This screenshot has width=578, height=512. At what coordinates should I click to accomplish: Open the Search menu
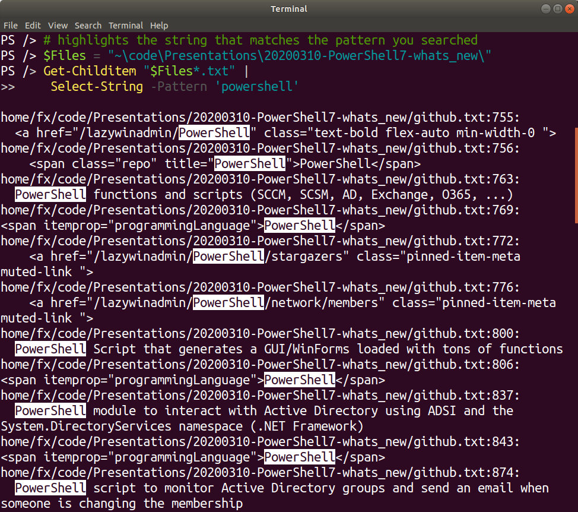88,26
